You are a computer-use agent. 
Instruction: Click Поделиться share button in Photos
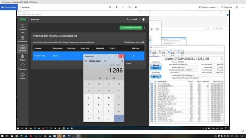click(x=226, y=7)
